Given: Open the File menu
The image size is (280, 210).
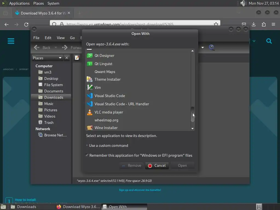Looking at the screenshot, I should [36, 38].
